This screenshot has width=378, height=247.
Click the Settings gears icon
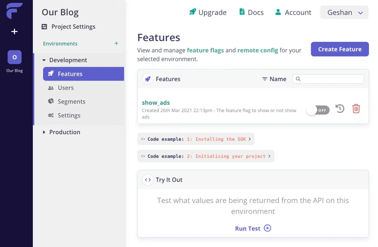click(51, 115)
